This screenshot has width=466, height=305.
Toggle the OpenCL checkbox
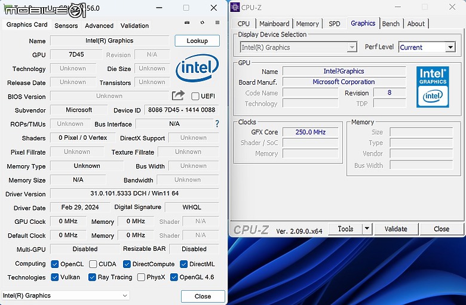[x=55, y=264]
